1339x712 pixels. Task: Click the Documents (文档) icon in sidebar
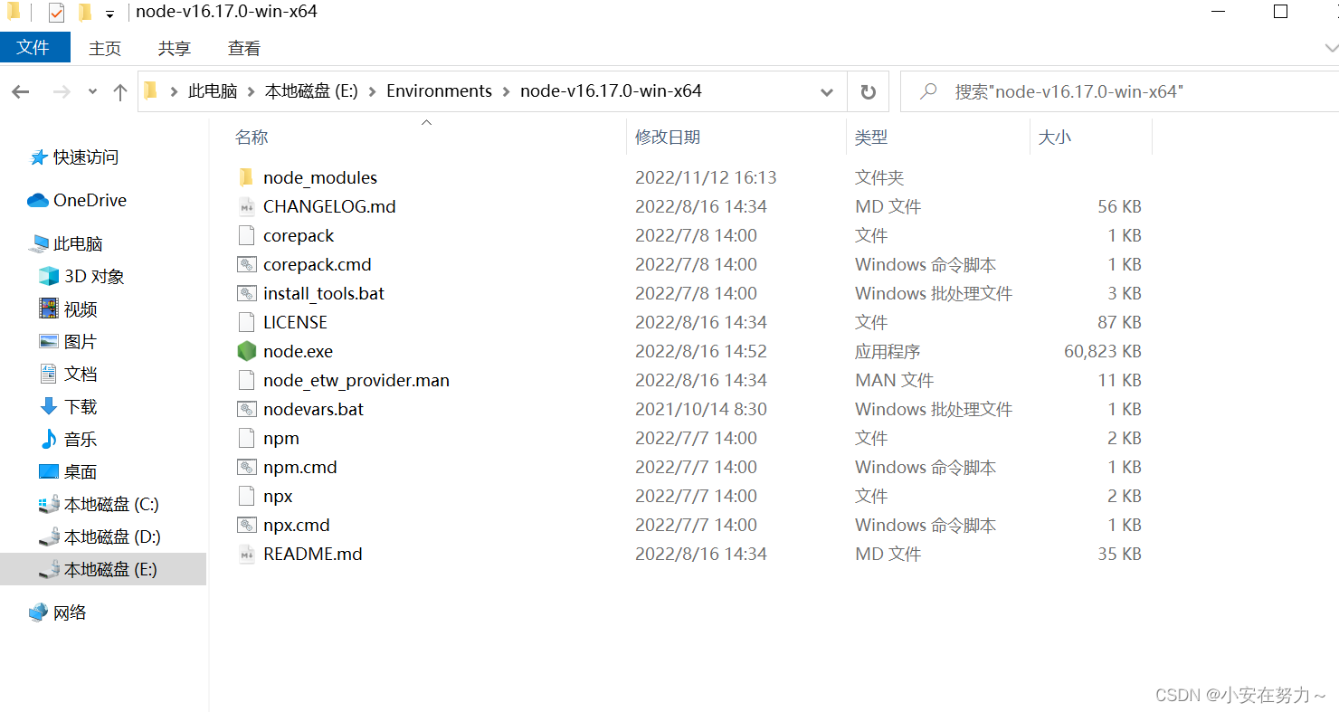tap(49, 374)
